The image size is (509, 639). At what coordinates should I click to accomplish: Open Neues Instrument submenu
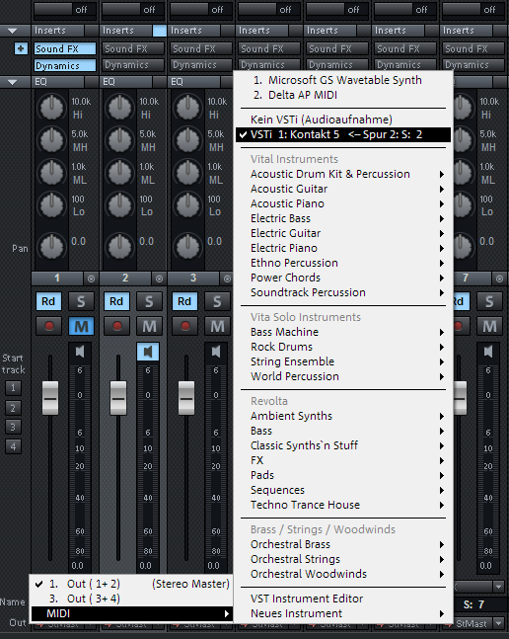343,613
